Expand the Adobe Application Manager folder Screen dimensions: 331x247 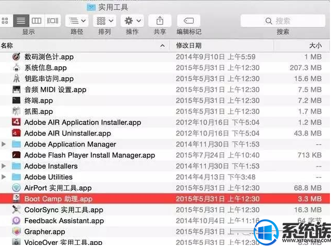click(4, 144)
